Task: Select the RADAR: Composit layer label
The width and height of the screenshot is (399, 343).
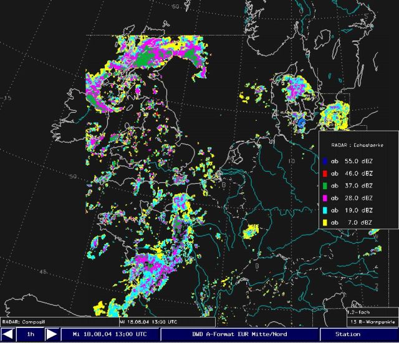Action: pos(21,322)
